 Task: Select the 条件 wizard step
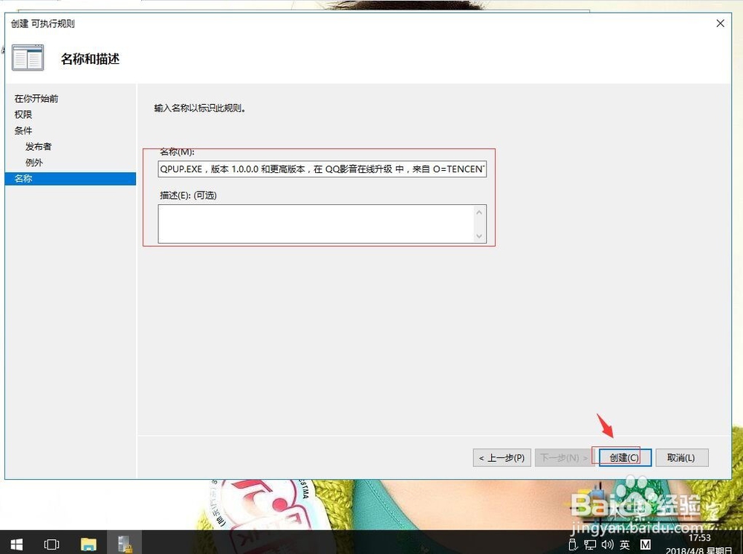(23, 130)
